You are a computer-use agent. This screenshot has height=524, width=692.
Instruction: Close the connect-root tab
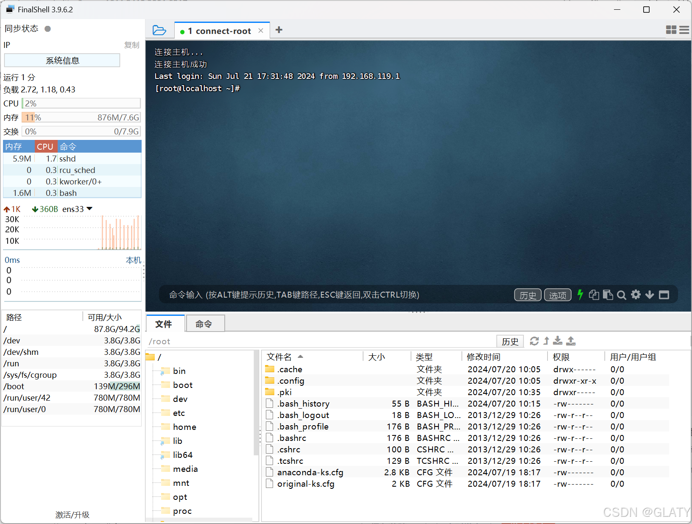coord(261,31)
